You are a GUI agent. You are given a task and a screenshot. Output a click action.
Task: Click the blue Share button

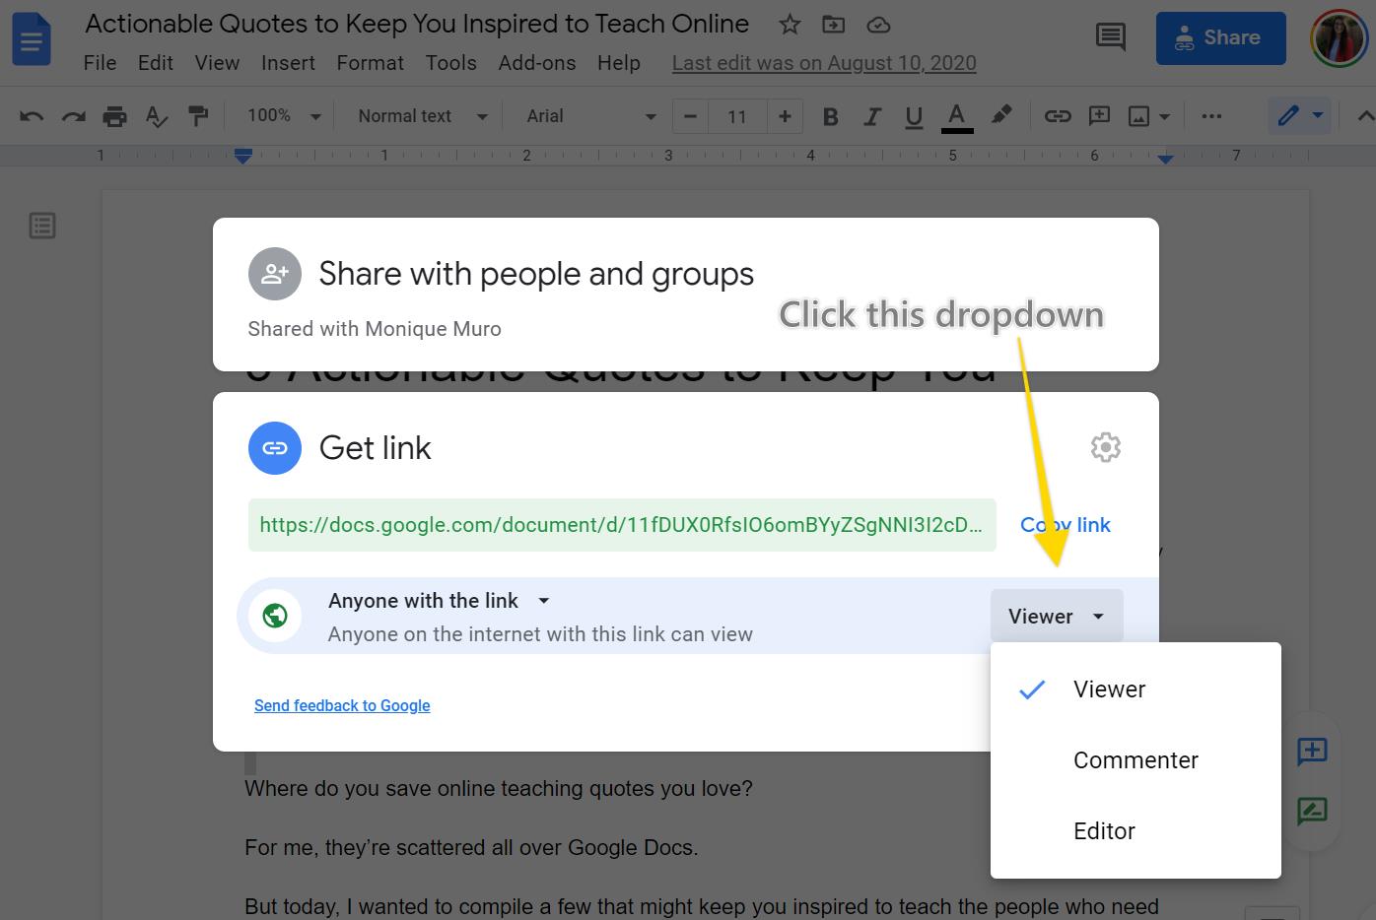[x=1221, y=38]
